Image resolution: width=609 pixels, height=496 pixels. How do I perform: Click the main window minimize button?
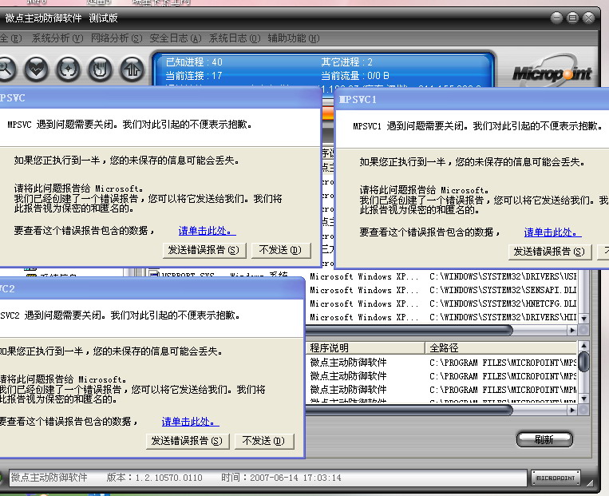(x=556, y=18)
